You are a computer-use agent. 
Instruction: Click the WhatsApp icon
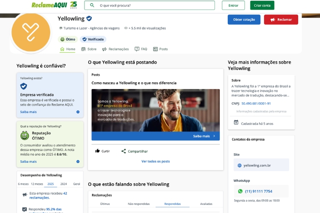point(240,191)
